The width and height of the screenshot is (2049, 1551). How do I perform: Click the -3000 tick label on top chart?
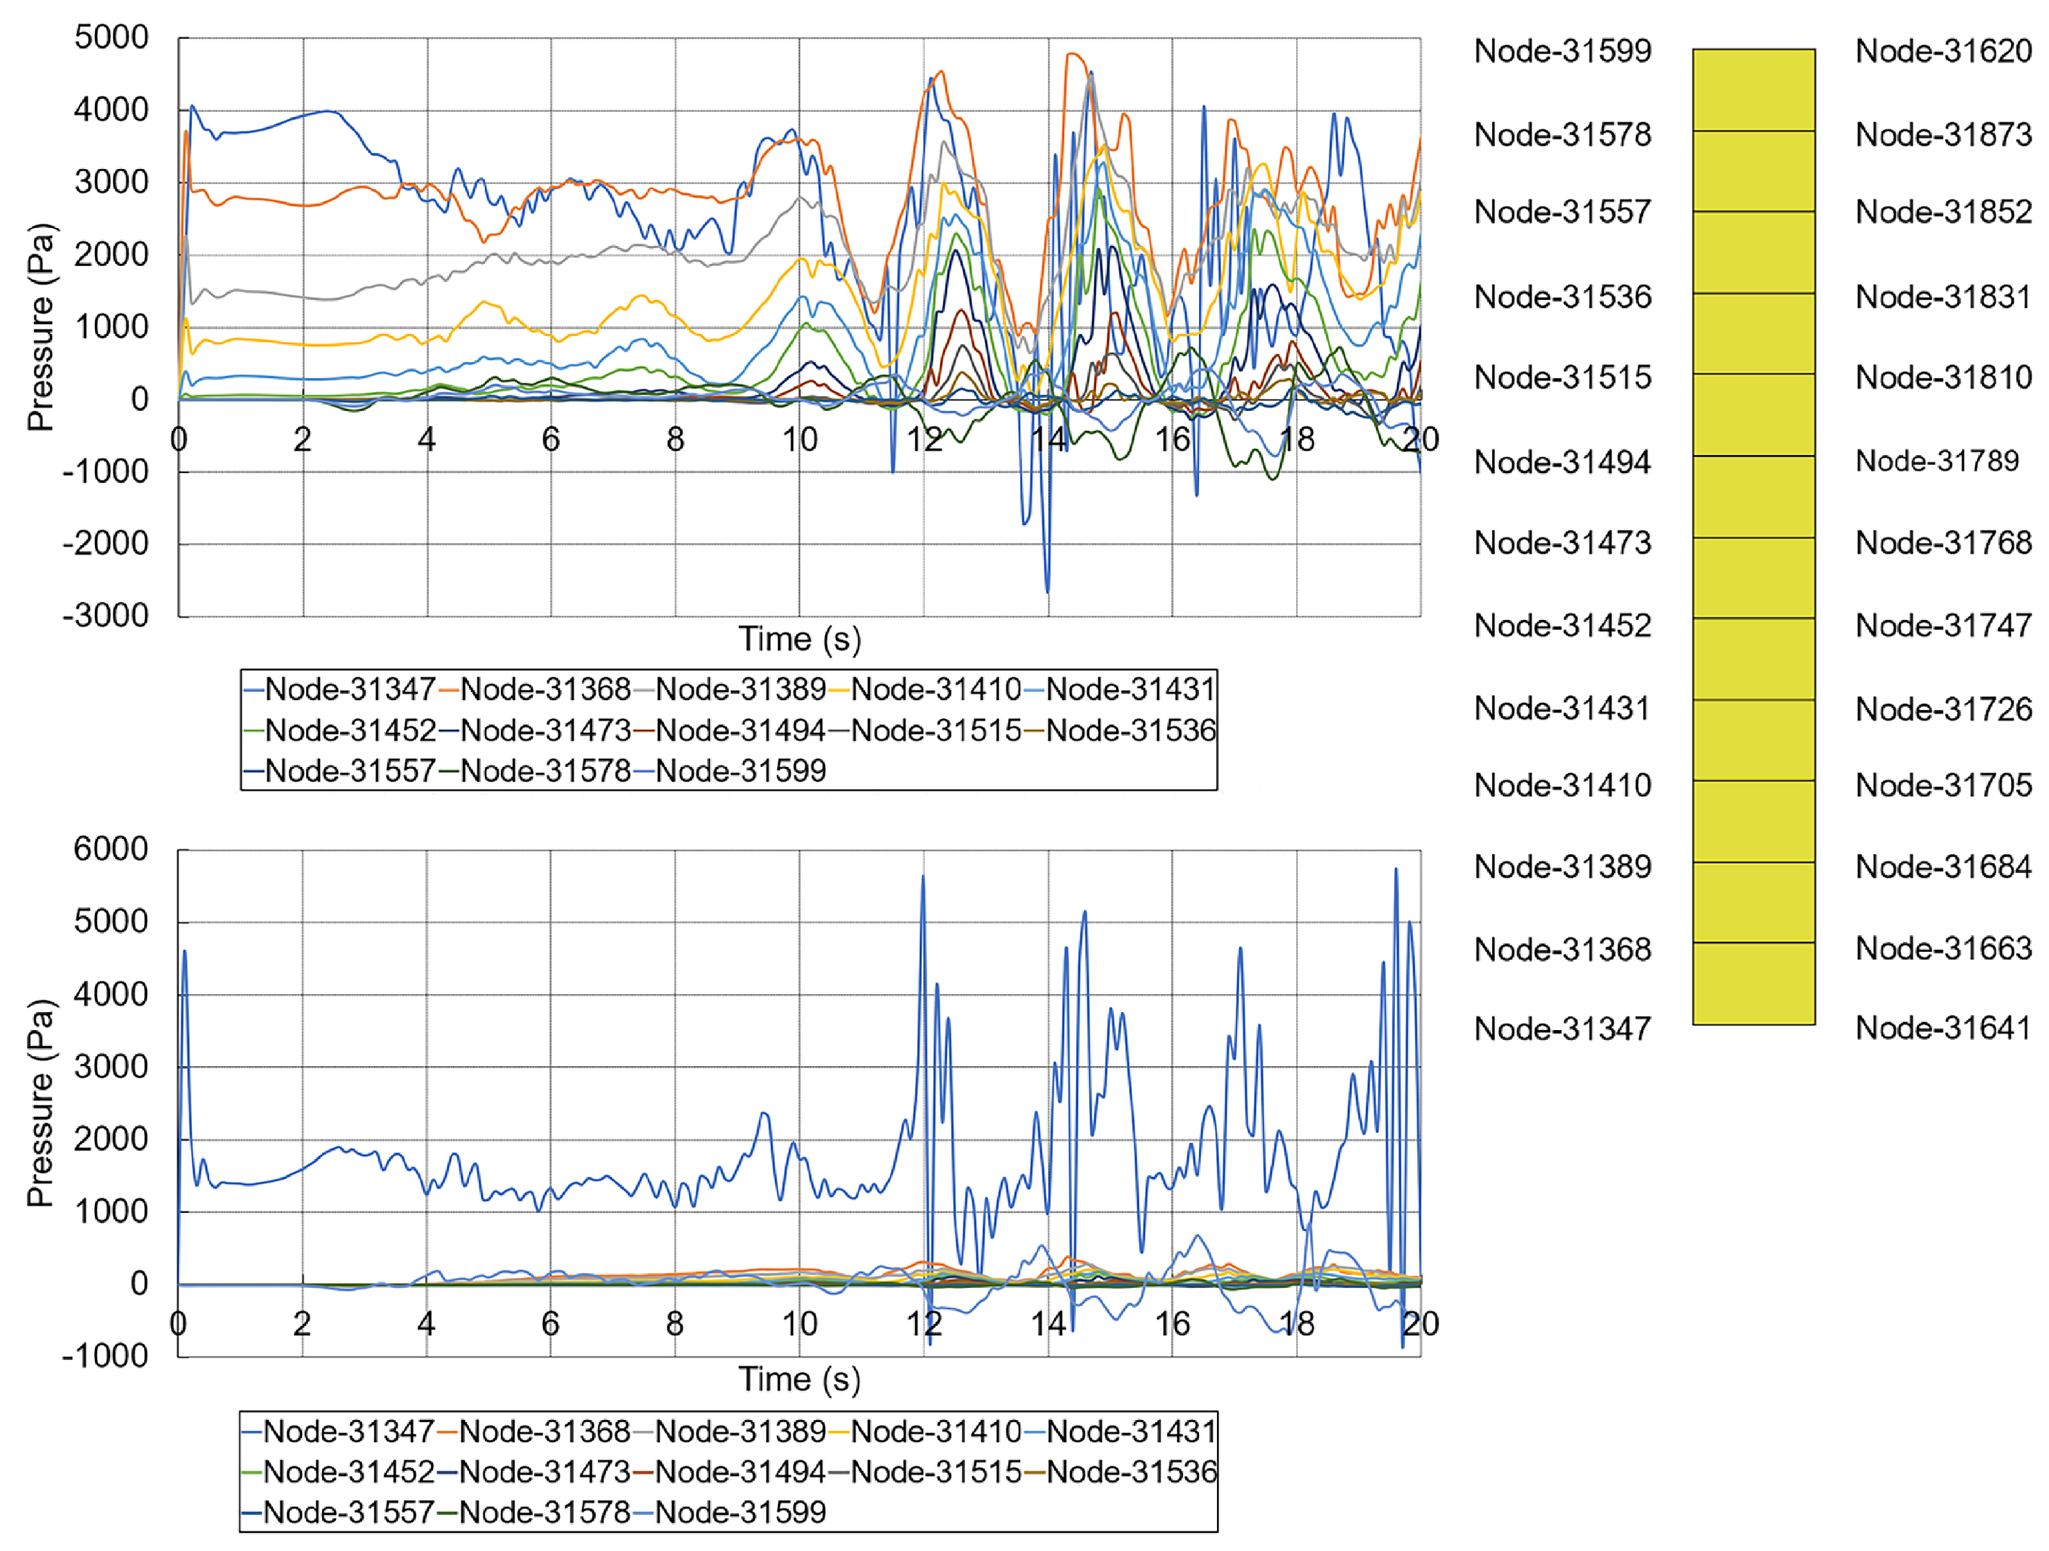point(105,615)
